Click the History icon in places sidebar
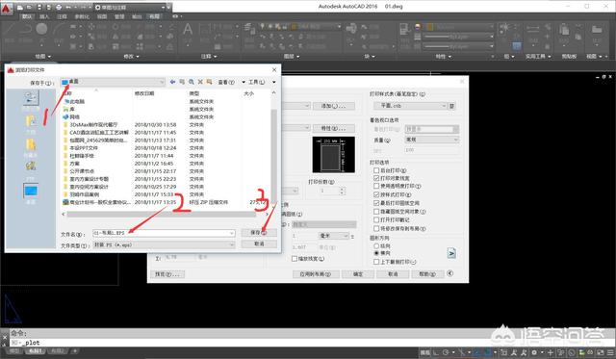Viewport: 616px width, 359px height. [31, 98]
